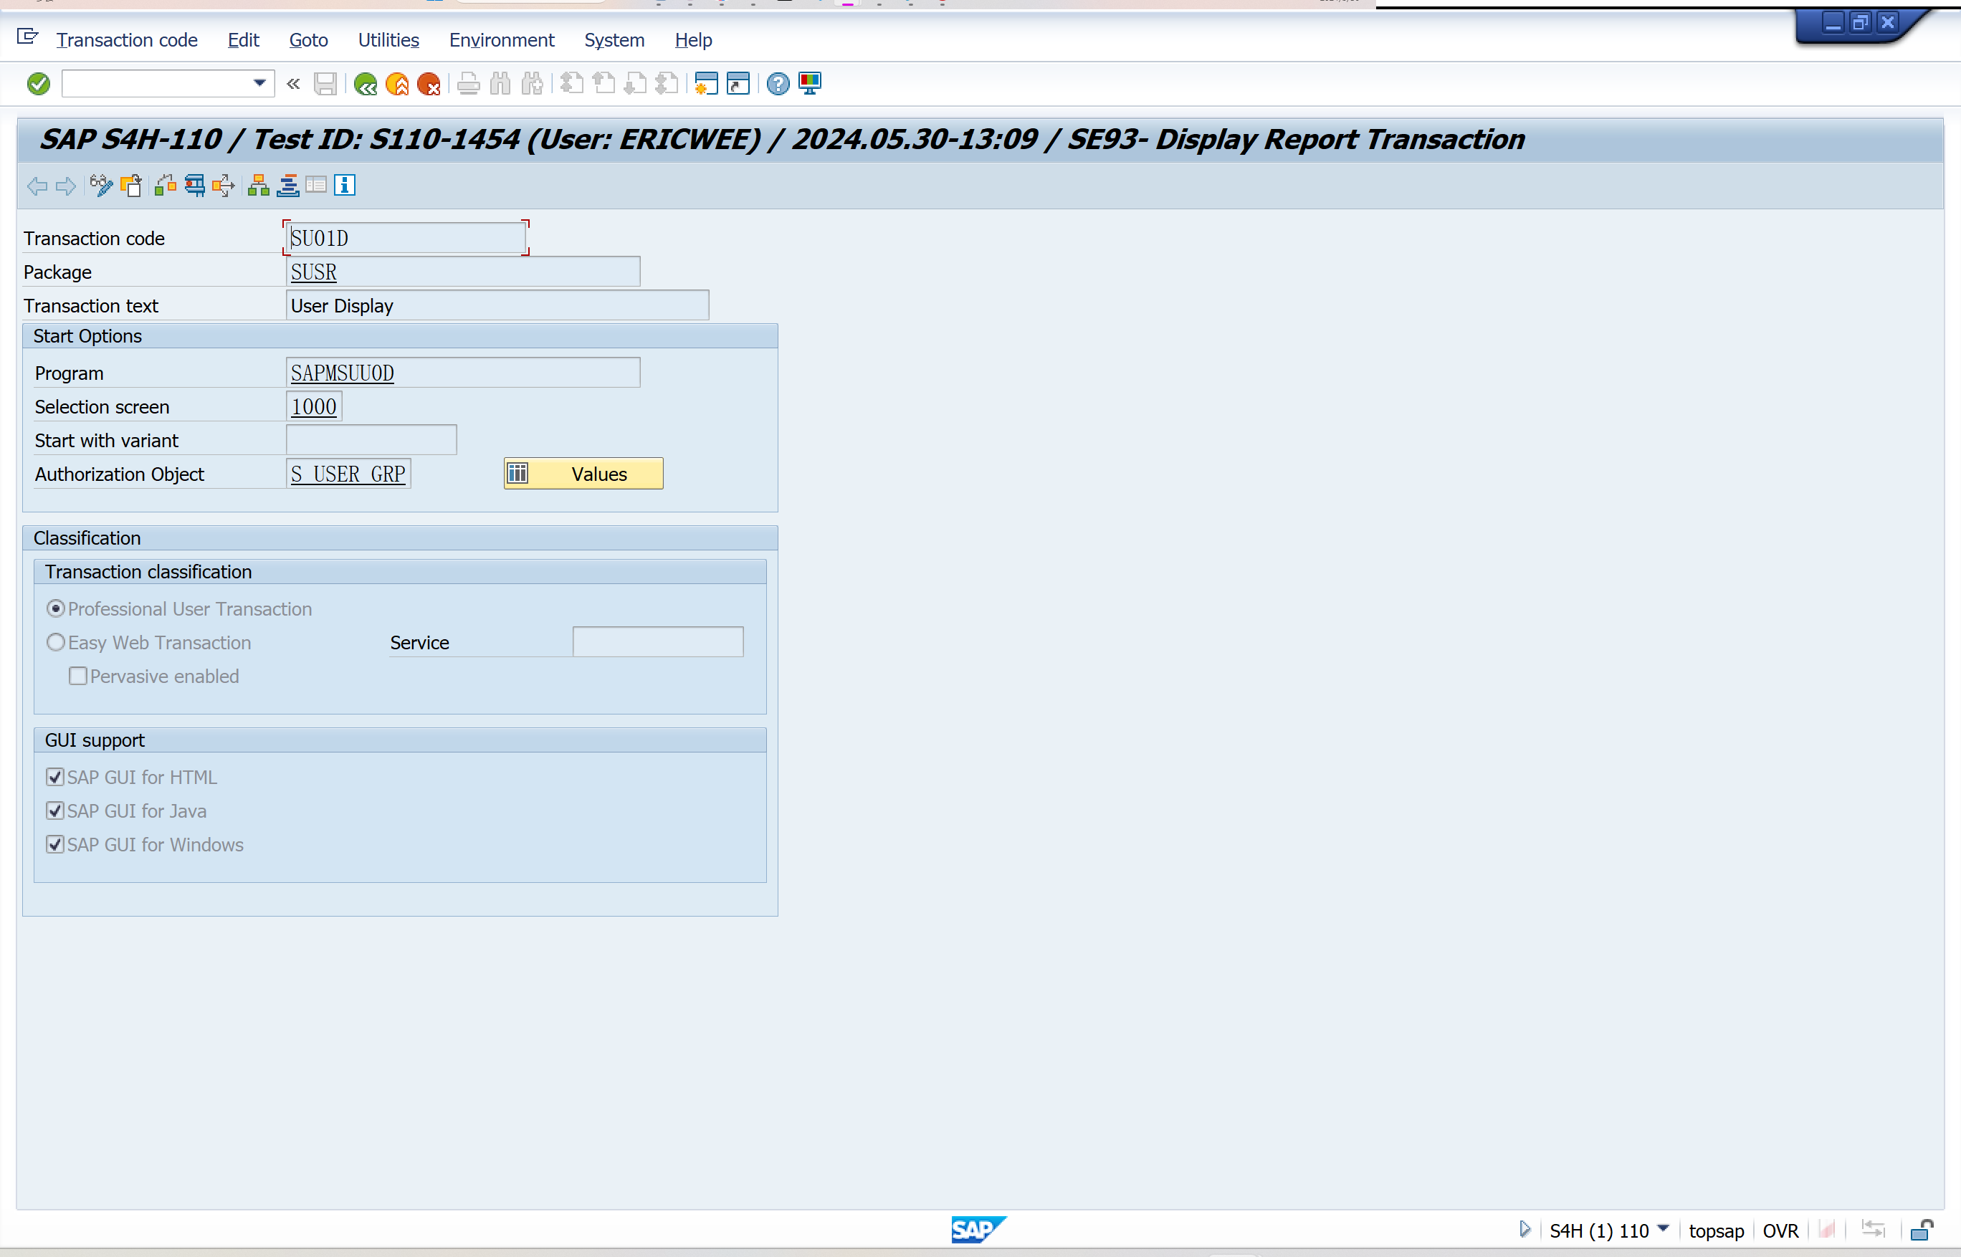Open the Environment menu

pos(501,40)
